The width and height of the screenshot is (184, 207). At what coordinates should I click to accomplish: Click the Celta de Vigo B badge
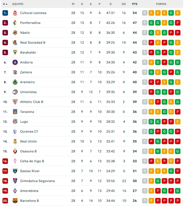[15, 161]
